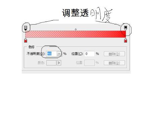Click the lower 删除(D) button

coord(114,63)
